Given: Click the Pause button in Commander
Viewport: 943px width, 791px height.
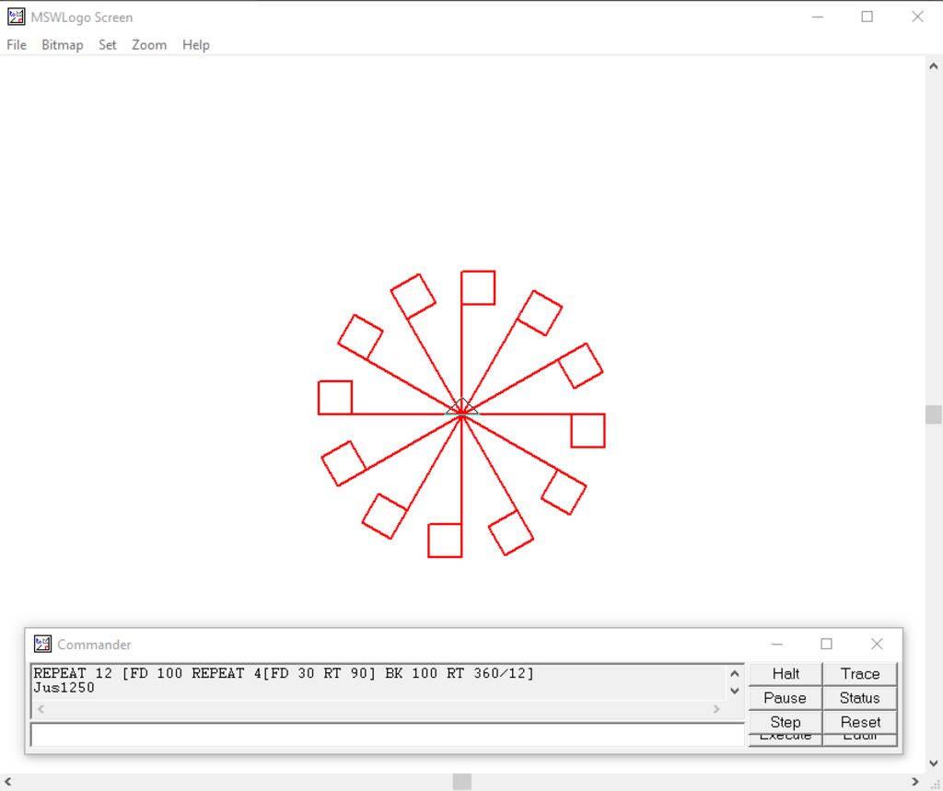Looking at the screenshot, I should tap(786, 698).
